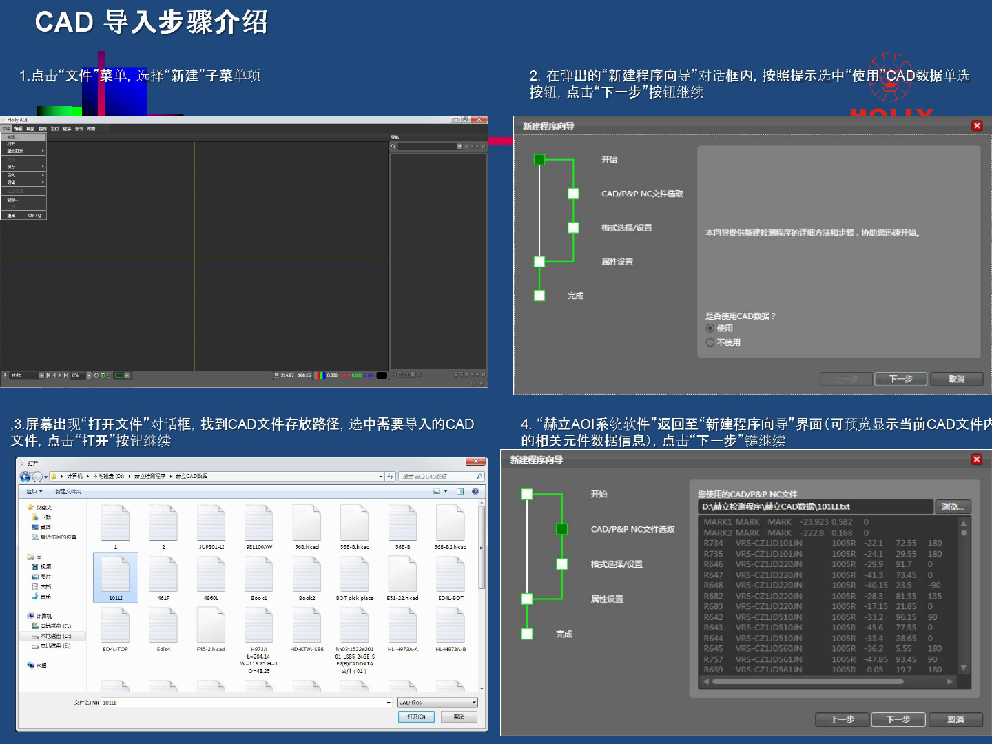Choose '打开...' from the File menu

23,144
